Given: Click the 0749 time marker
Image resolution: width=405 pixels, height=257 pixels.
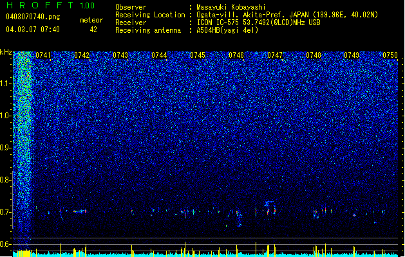Looking at the screenshot, I should point(352,55).
